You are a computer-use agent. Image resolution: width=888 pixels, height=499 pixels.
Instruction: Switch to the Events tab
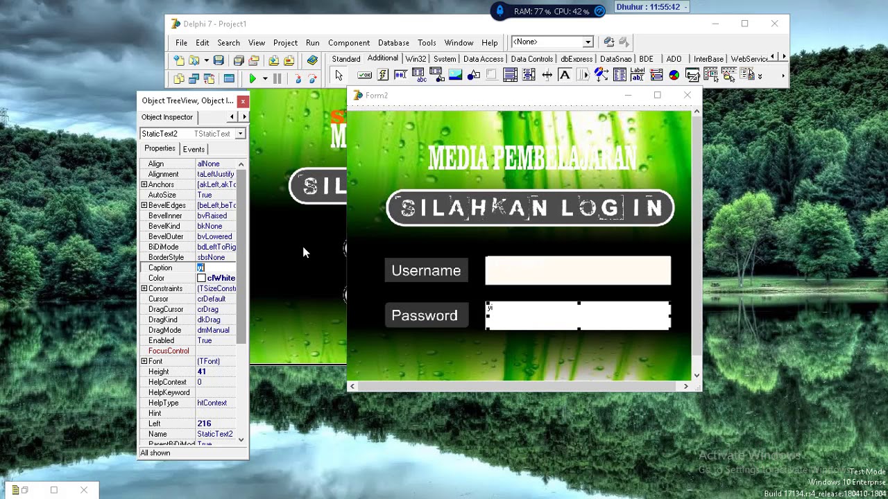pyautogui.click(x=194, y=149)
